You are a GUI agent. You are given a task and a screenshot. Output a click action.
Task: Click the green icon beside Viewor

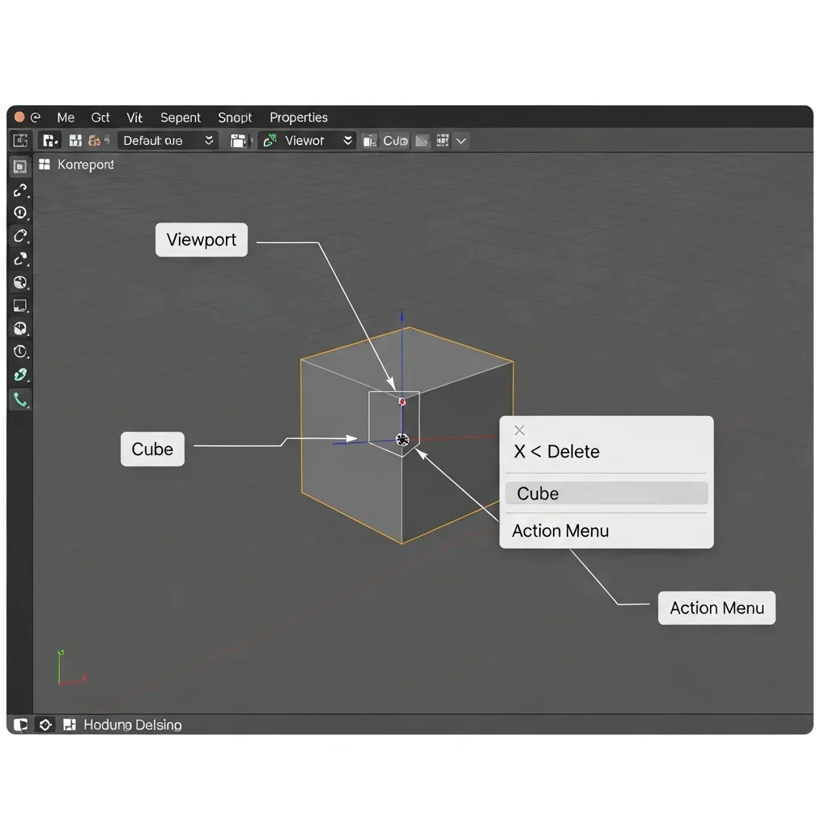[x=270, y=141]
